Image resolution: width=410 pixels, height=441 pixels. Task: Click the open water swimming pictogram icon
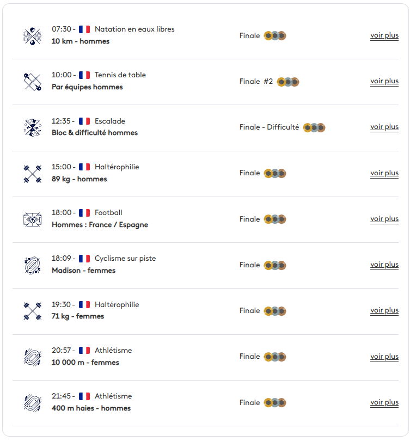[33, 36]
